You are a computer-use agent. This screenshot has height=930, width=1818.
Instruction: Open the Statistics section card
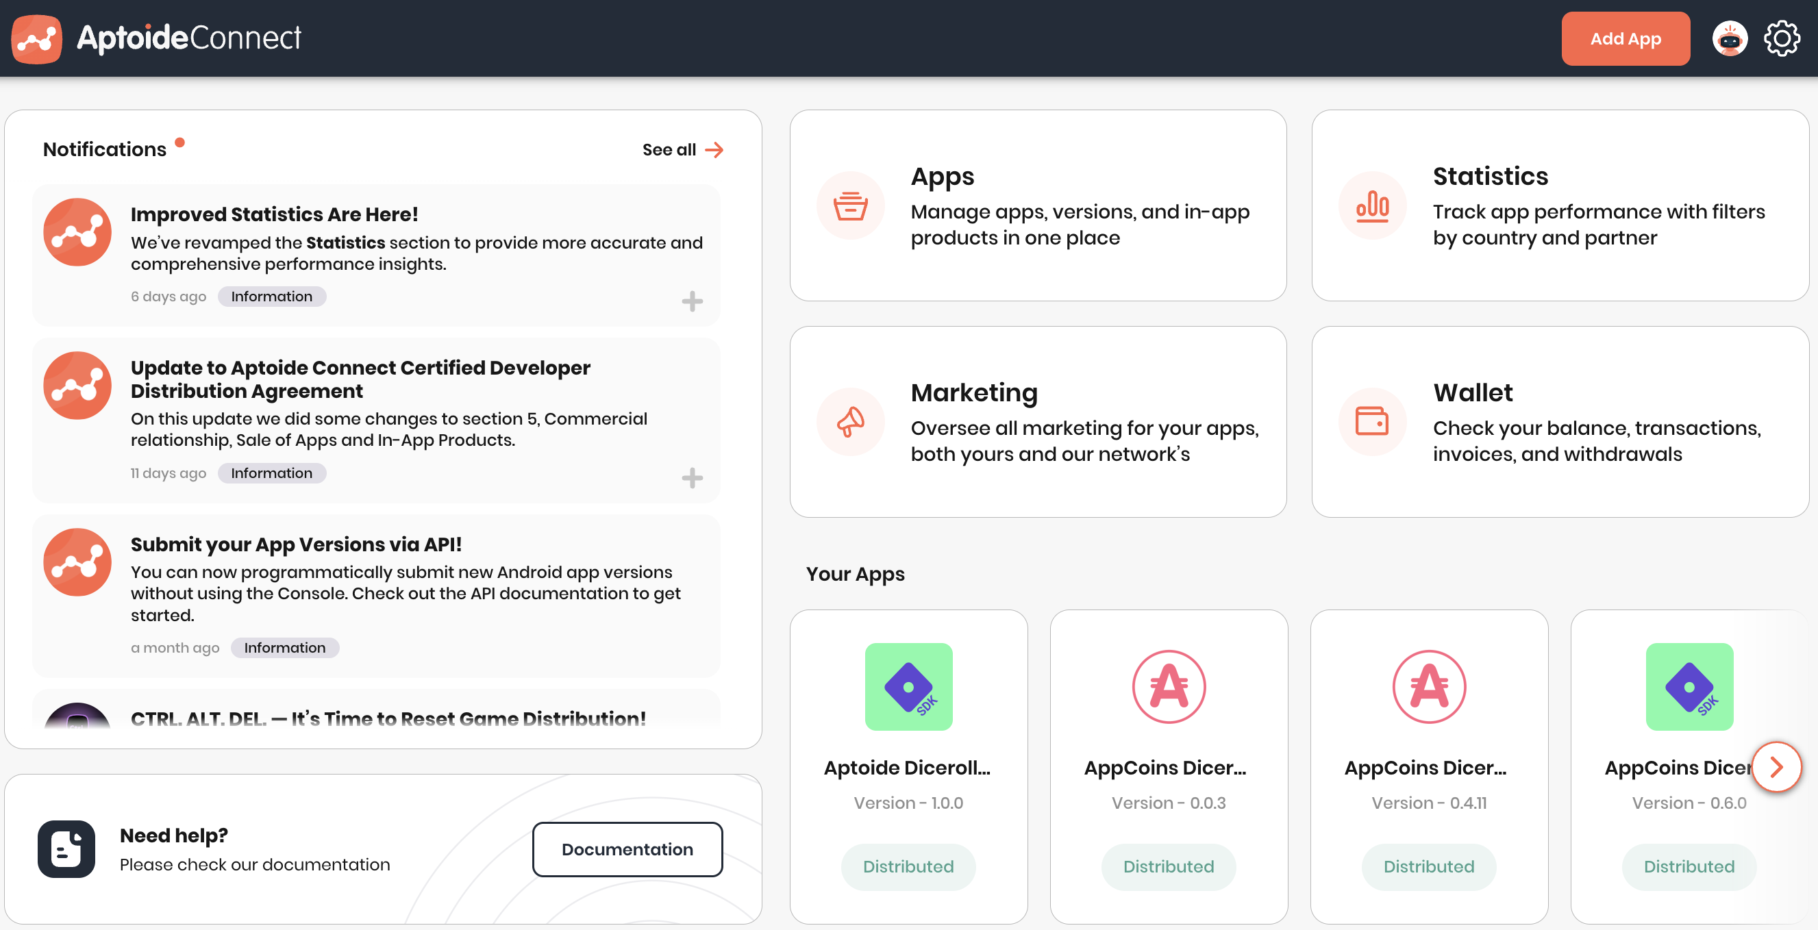tap(1560, 206)
